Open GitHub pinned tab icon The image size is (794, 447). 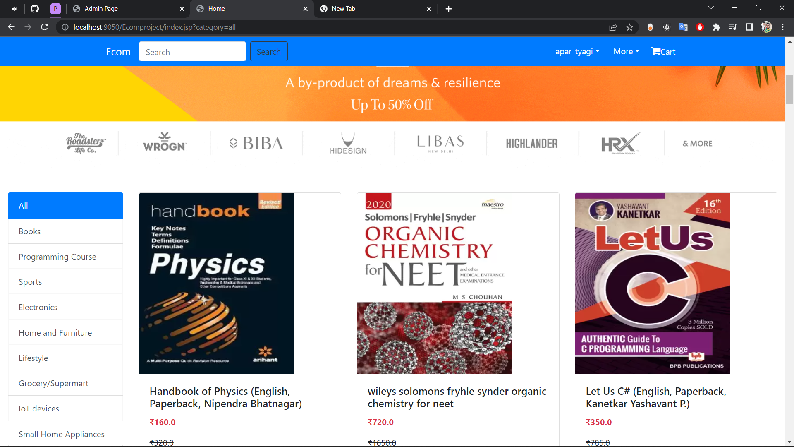coord(35,9)
